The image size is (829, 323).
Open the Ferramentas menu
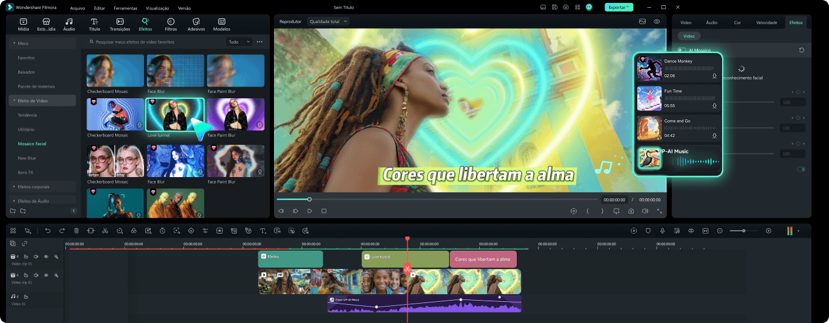[125, 8]
